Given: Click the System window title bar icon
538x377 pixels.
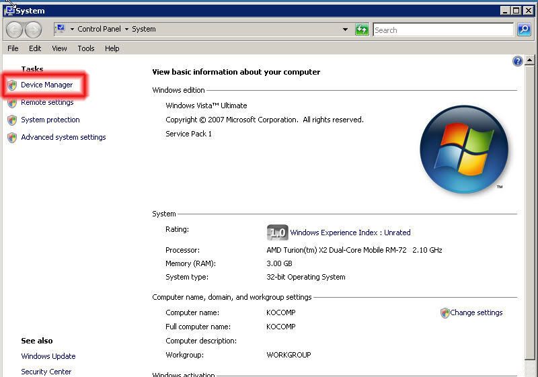Looking at the screenshot, I should point(10,11).
